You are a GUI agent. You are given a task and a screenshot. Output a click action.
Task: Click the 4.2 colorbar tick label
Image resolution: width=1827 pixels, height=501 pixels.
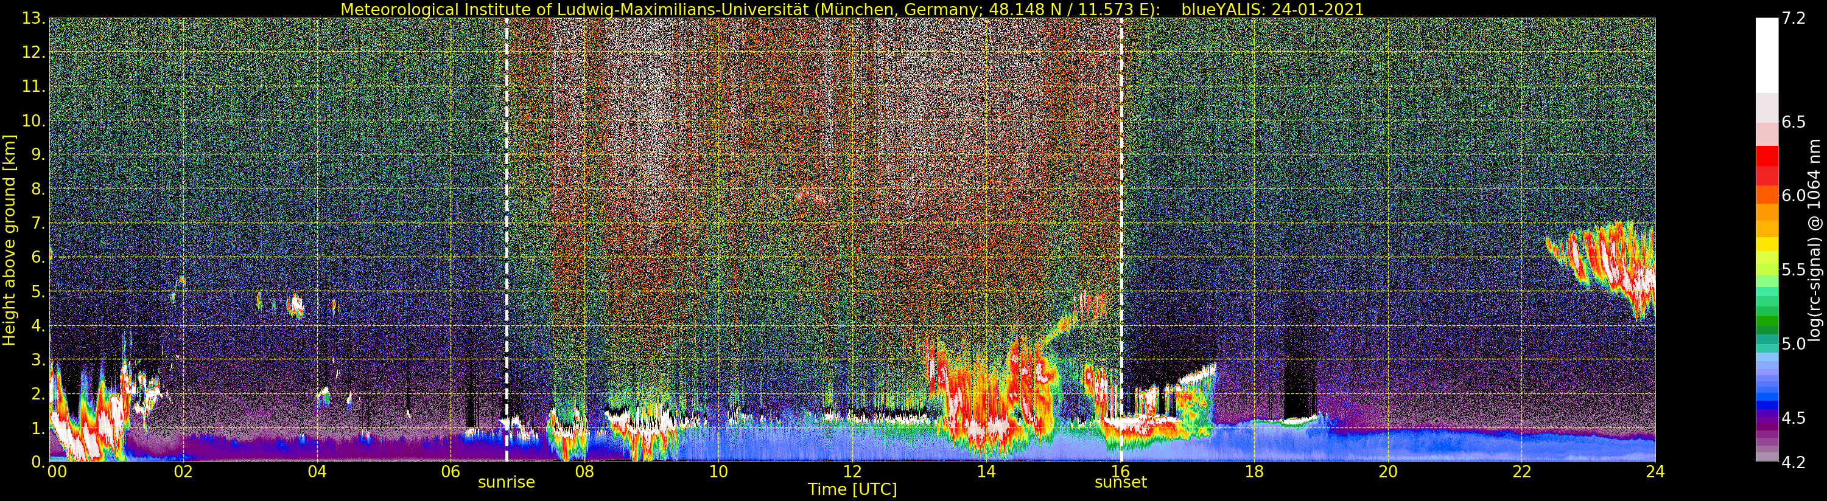click(x=1794, y=462)
